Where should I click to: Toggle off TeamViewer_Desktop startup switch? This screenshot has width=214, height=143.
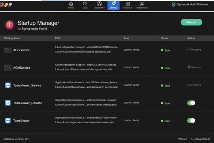pos(191,103)
